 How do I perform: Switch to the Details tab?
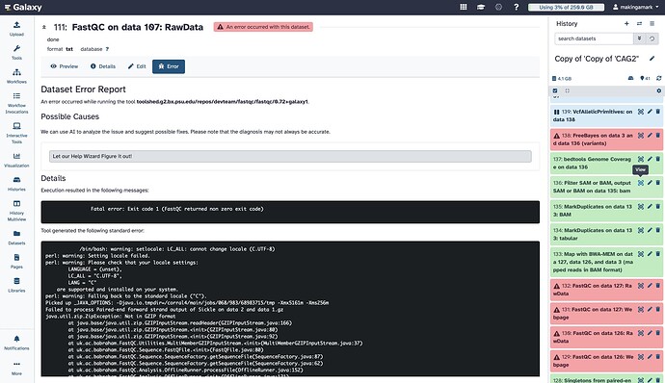103,66
